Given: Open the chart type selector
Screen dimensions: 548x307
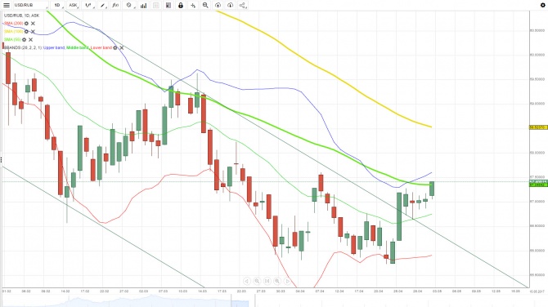Looking at the screenshot, I should tap(89, 5).
